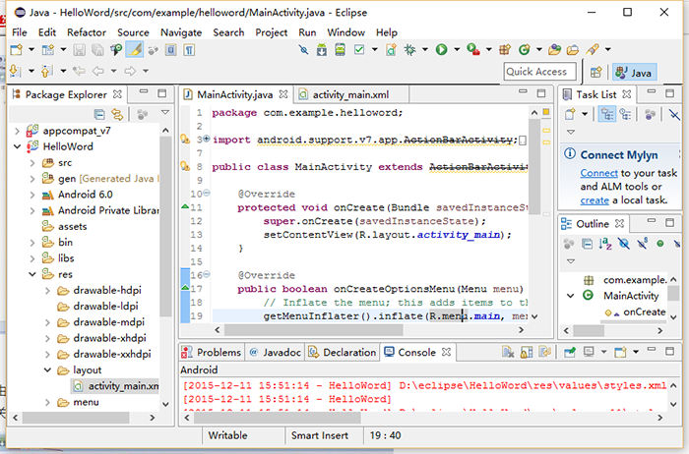
Task: Expand the src folder node
Action: 33,162
